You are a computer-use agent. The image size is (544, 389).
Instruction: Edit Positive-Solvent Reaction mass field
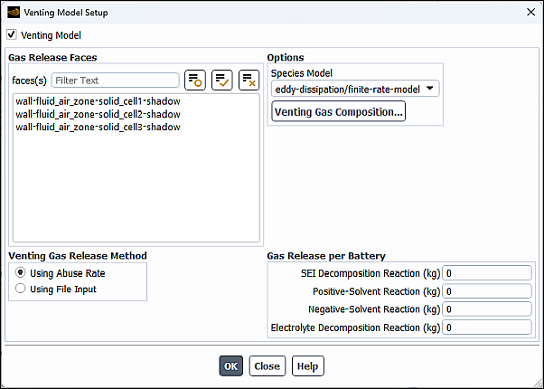click(x=487, y=291)
